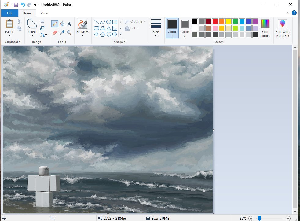Switch to the Home tab
Viewport: 300px width, 221px height.
coord(27,13)
